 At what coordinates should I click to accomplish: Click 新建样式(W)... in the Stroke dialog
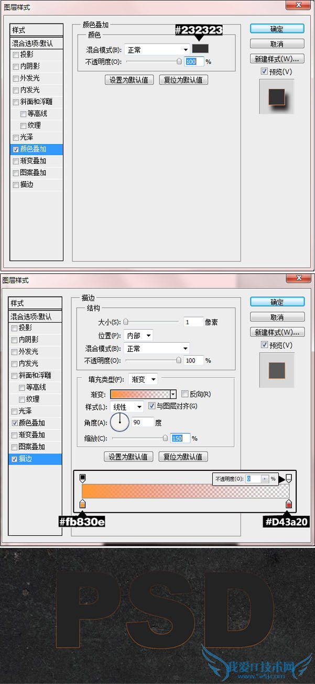coord(277,332)
